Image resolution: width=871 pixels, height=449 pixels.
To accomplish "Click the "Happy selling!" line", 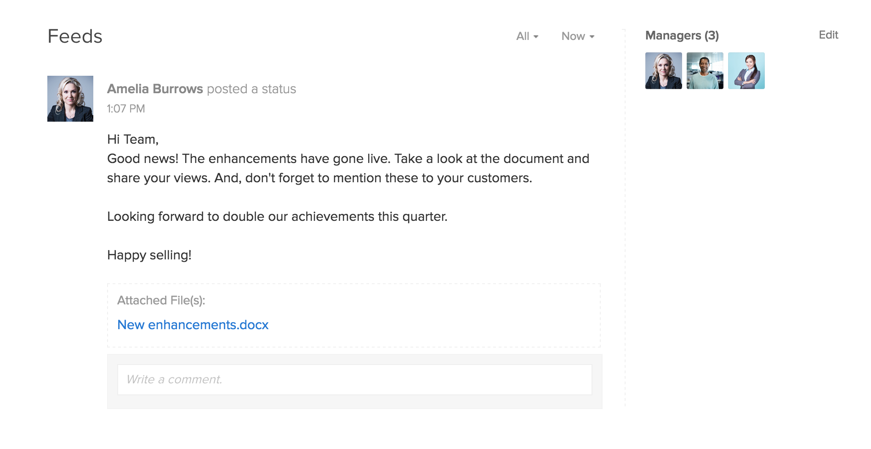I will tap(149, 255).
